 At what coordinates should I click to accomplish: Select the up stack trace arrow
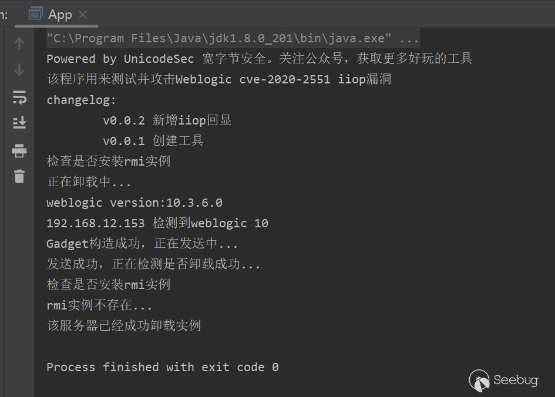click(19, 43)
